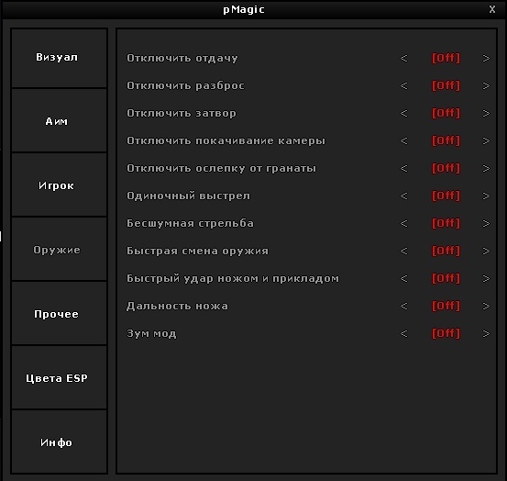Click left arrow next to Отключить разброс
Image resolution: width=507 pixels, height=481 pixels.
(403, 85)
